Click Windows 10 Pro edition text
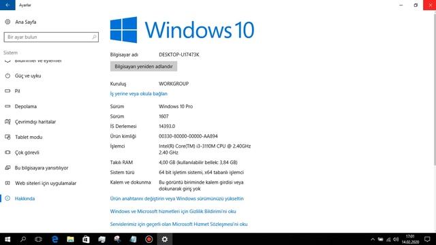The height and width of the screenshot is (245, 436). [176, 106]
